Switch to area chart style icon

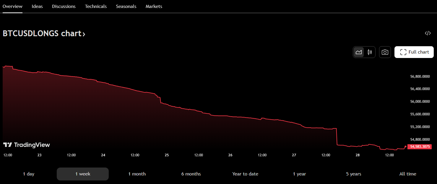click(359, 52)
